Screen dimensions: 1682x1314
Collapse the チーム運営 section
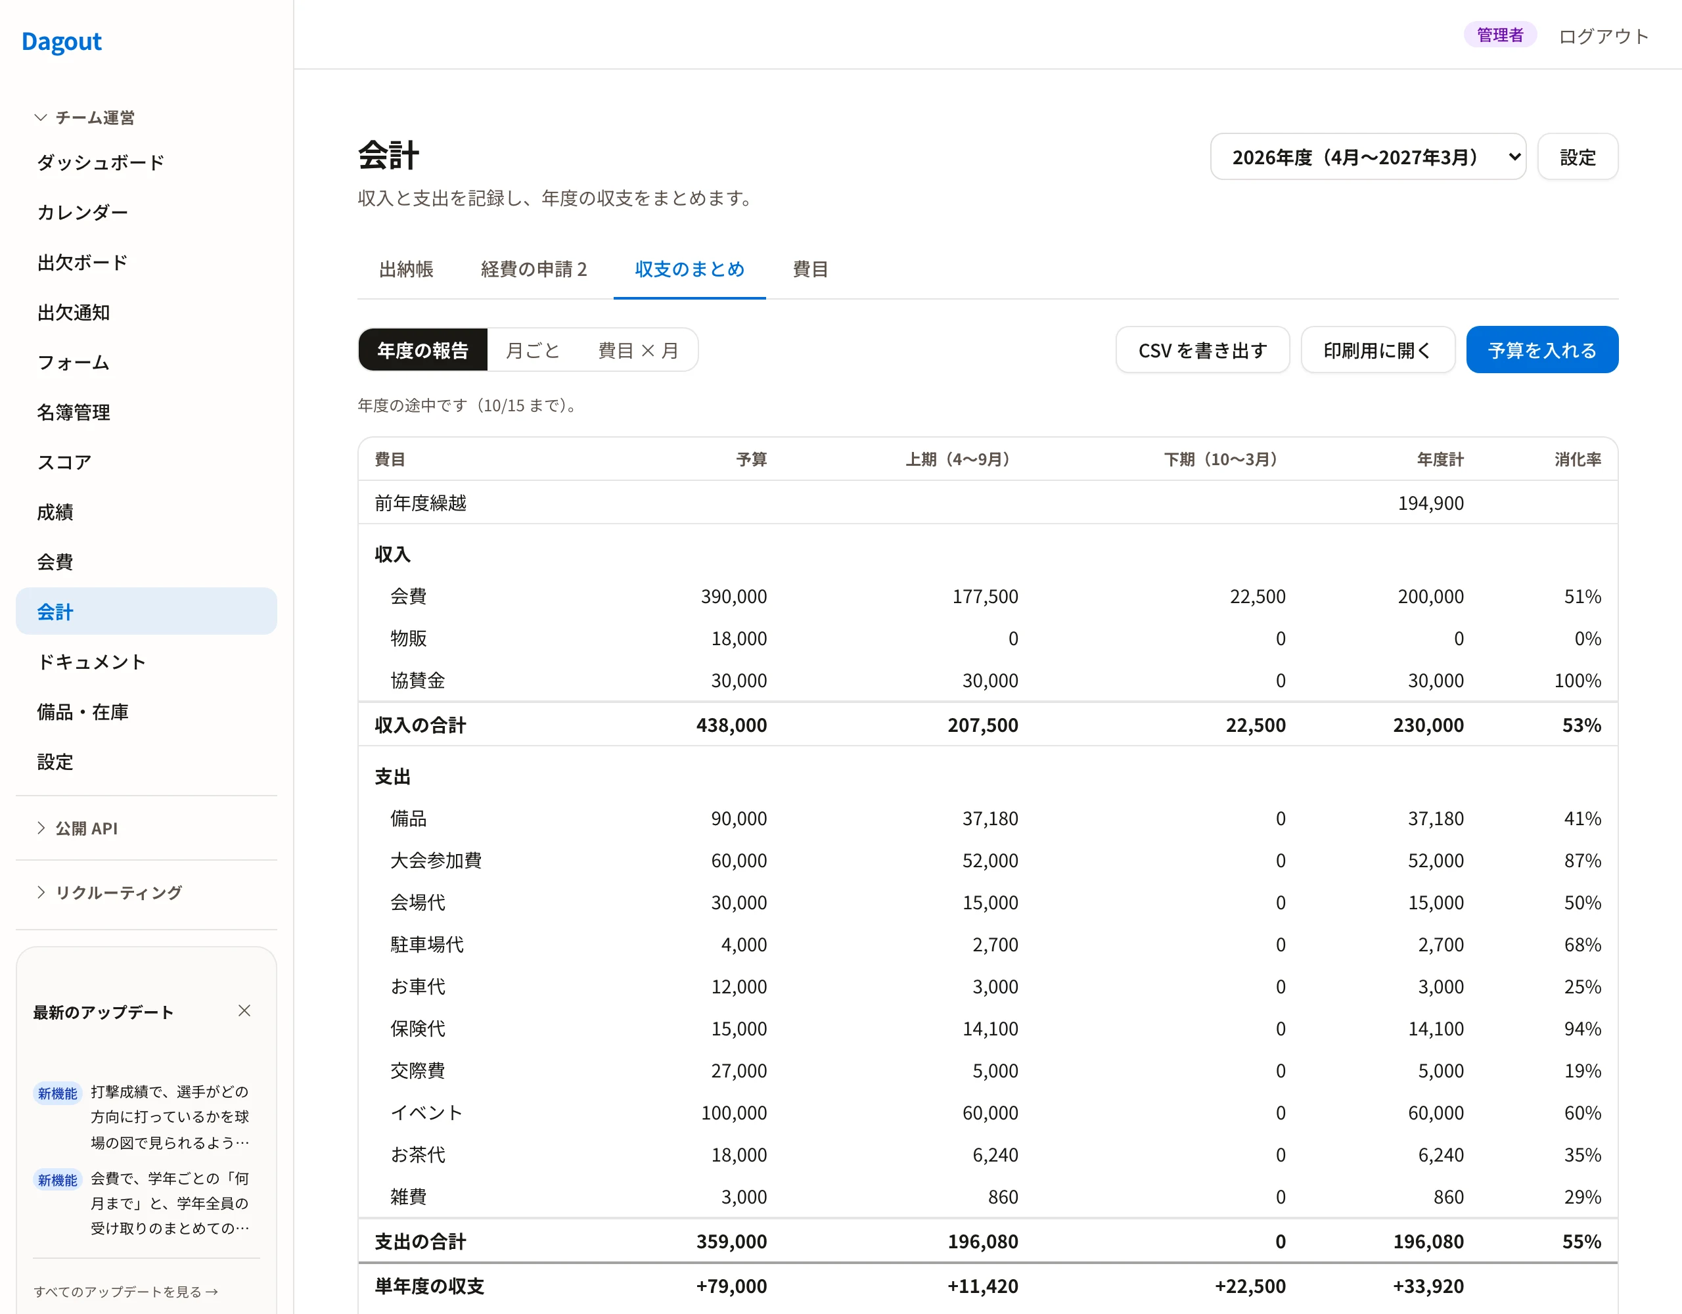(85, 117)
